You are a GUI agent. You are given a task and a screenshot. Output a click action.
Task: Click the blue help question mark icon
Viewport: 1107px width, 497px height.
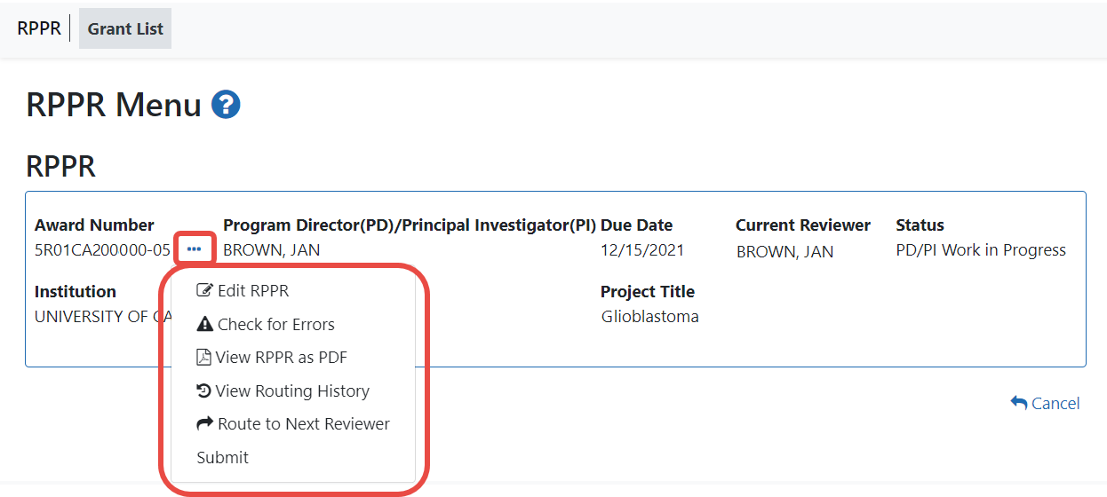226,106
